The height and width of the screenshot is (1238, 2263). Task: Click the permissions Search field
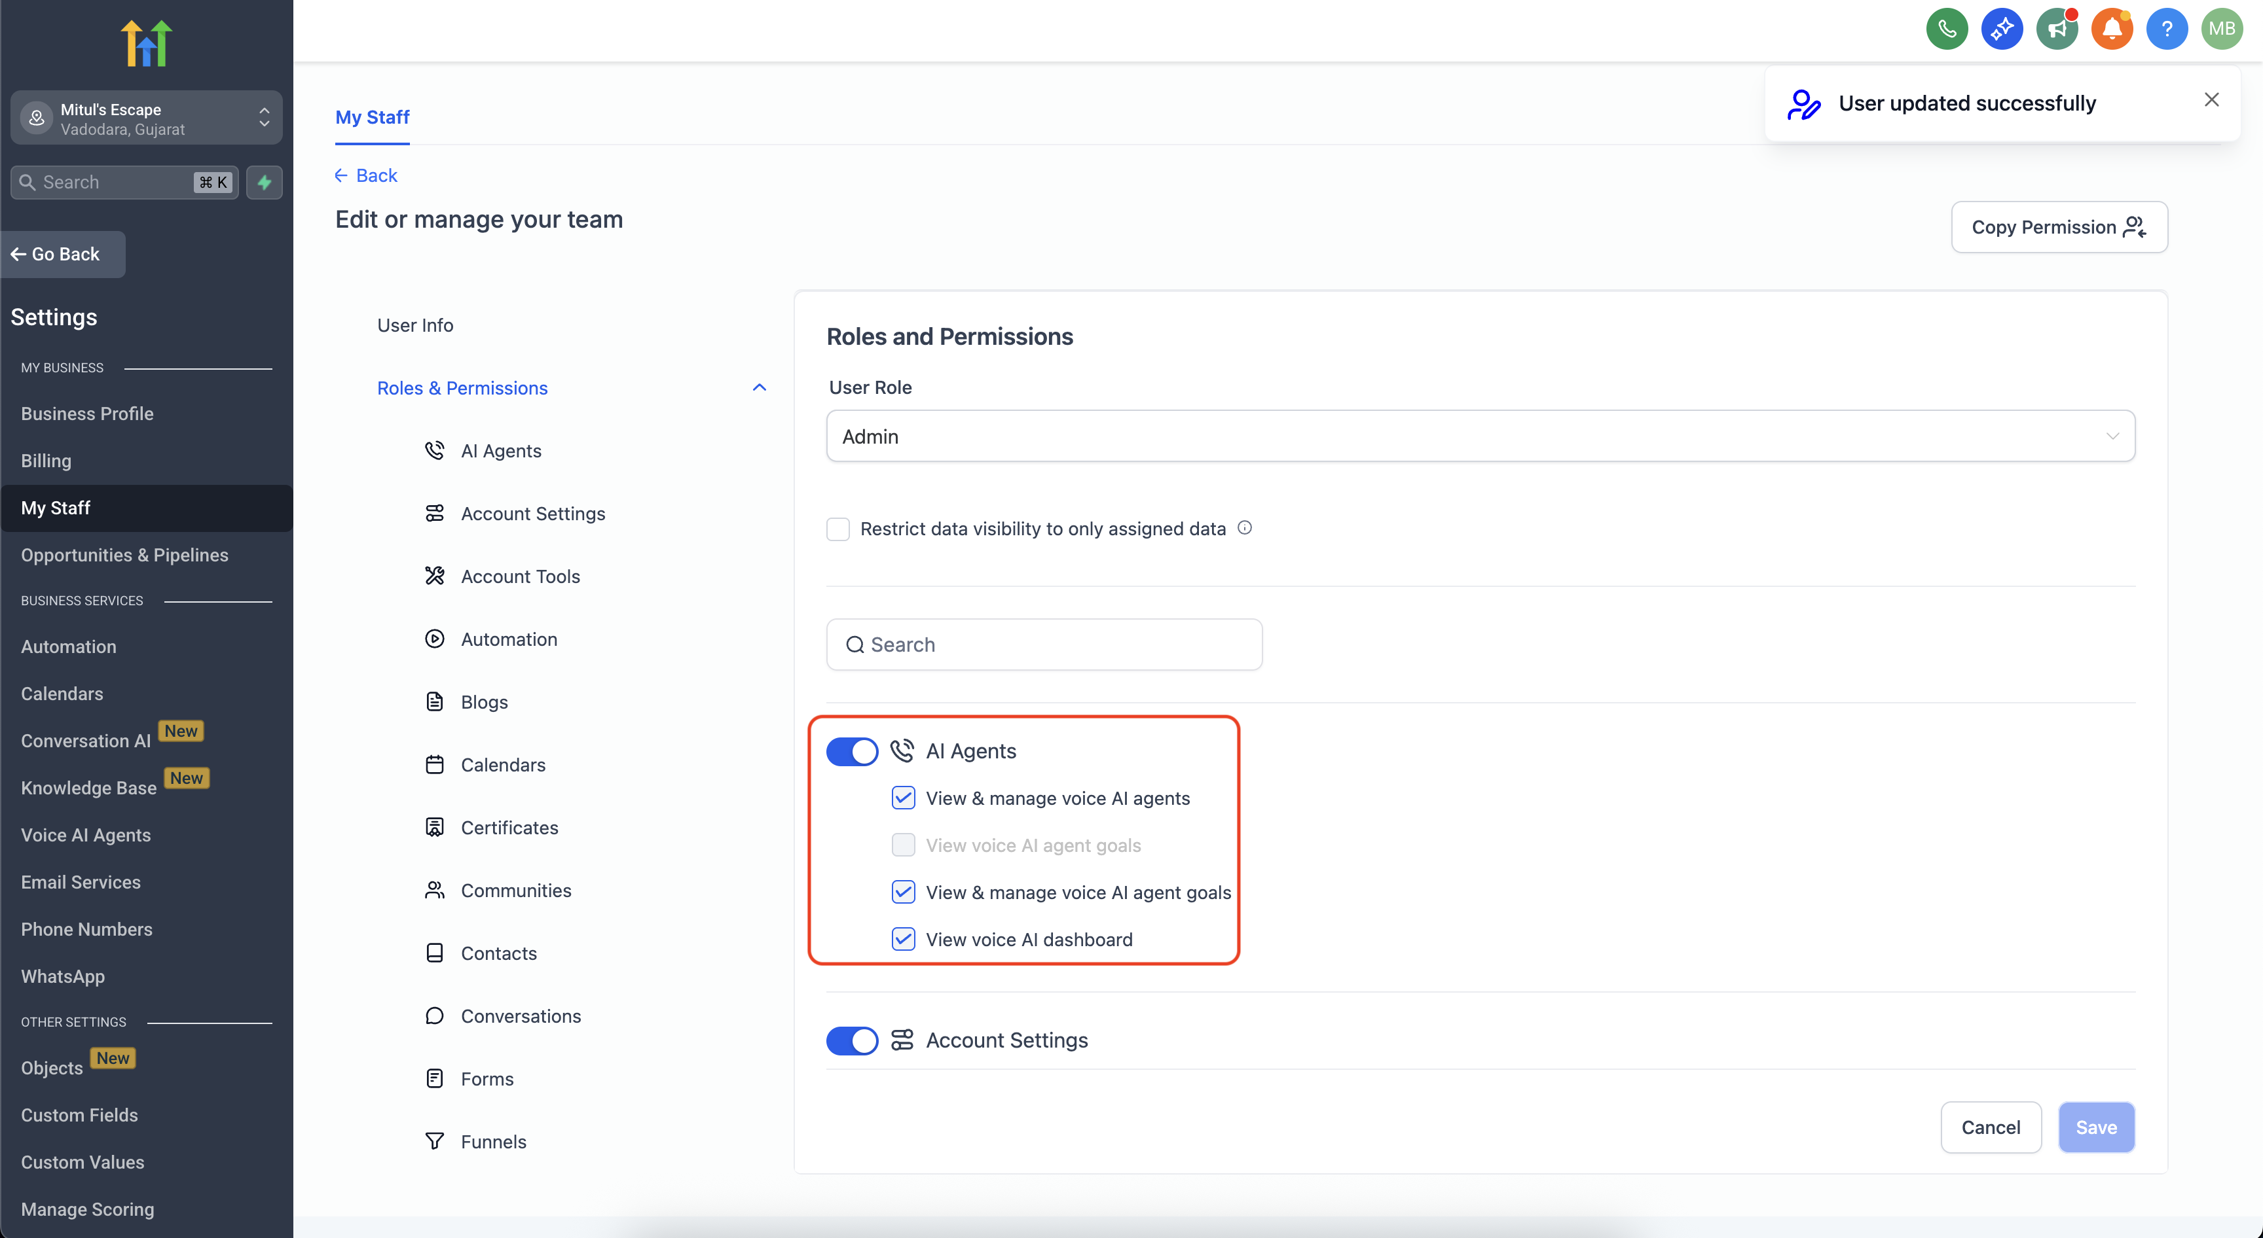click(1044, 645)
